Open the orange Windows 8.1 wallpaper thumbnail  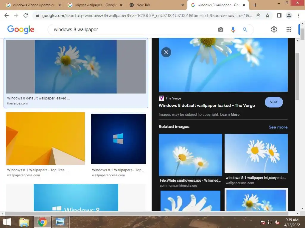(x=45, y=139)
